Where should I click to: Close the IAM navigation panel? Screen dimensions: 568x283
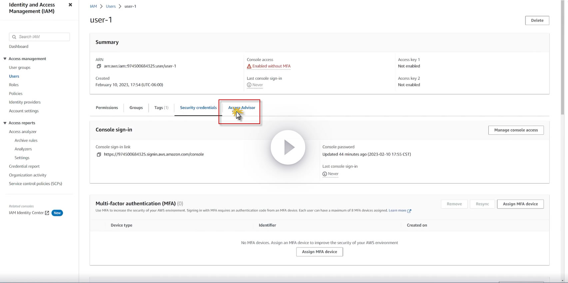pyautogui.click(x=70, y=5)
